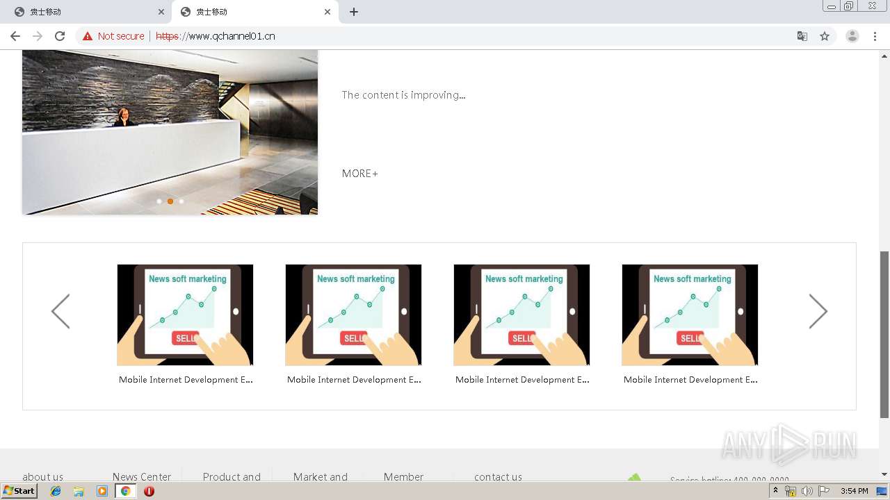The image size is (890, 500).
Task: Launch Internet Explorer from the taskbar
Action: click(56, 491)
